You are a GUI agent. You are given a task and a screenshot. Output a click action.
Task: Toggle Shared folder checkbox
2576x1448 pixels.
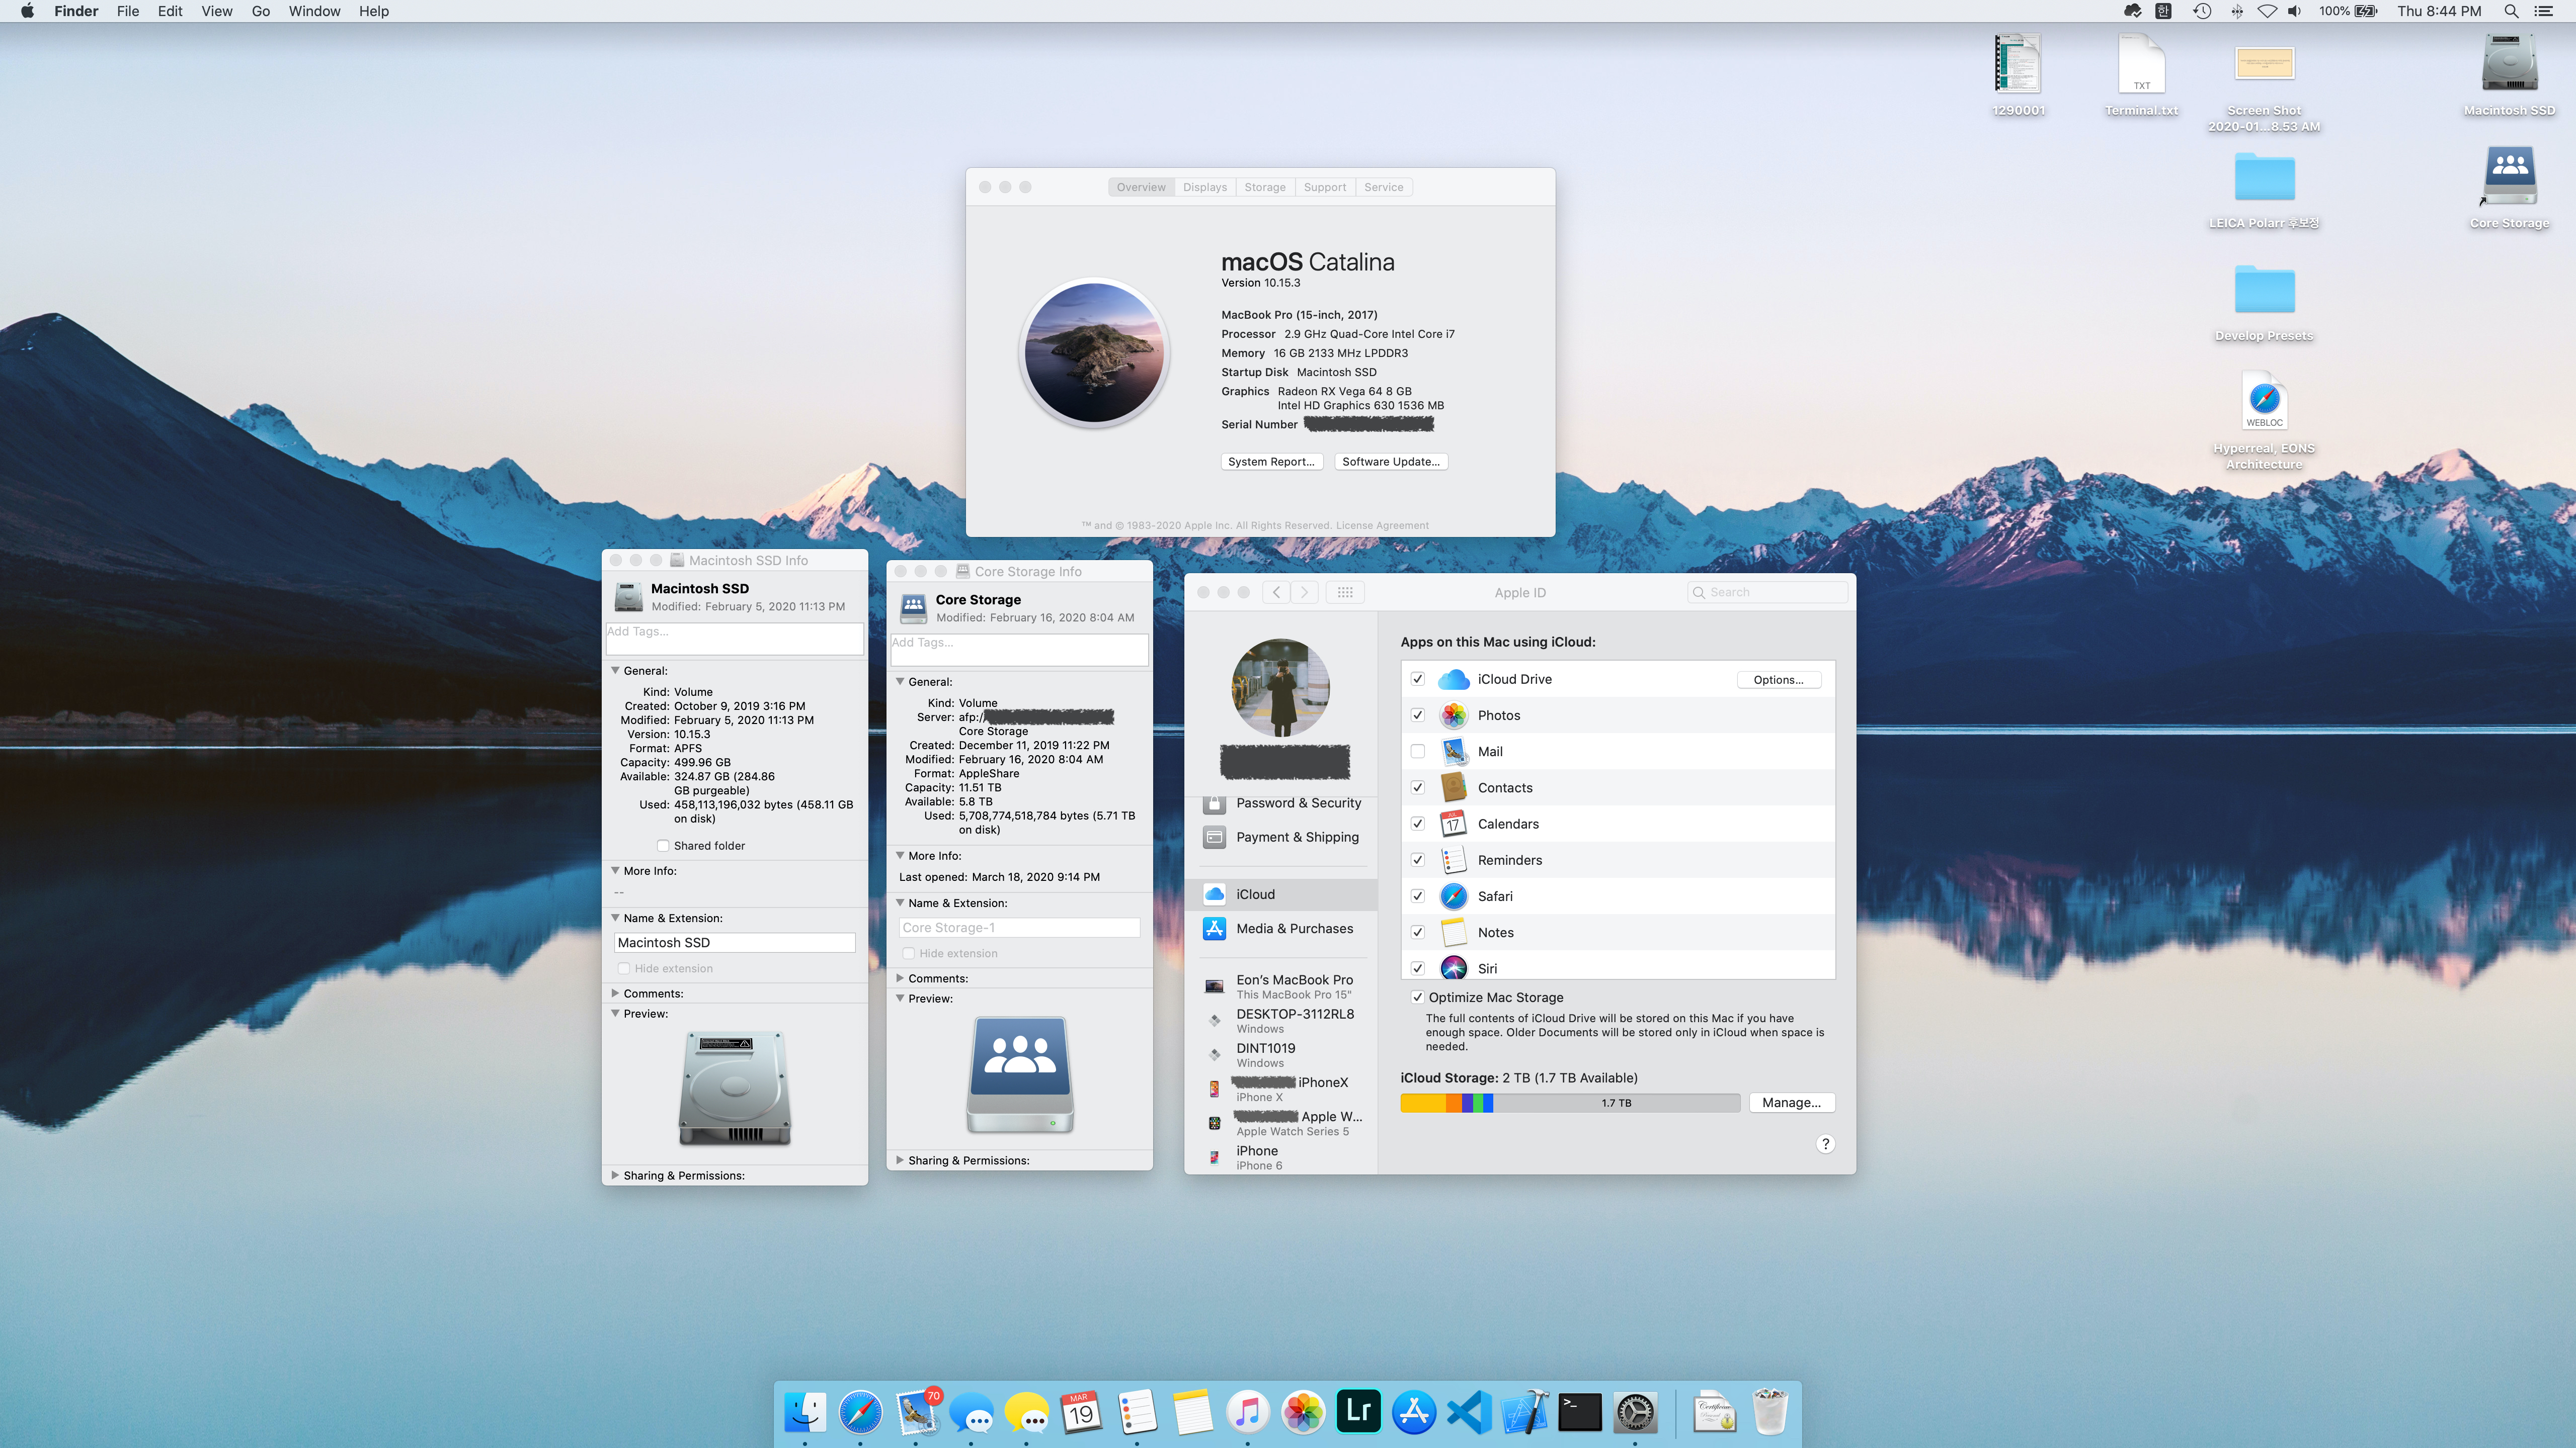[662, 845]
